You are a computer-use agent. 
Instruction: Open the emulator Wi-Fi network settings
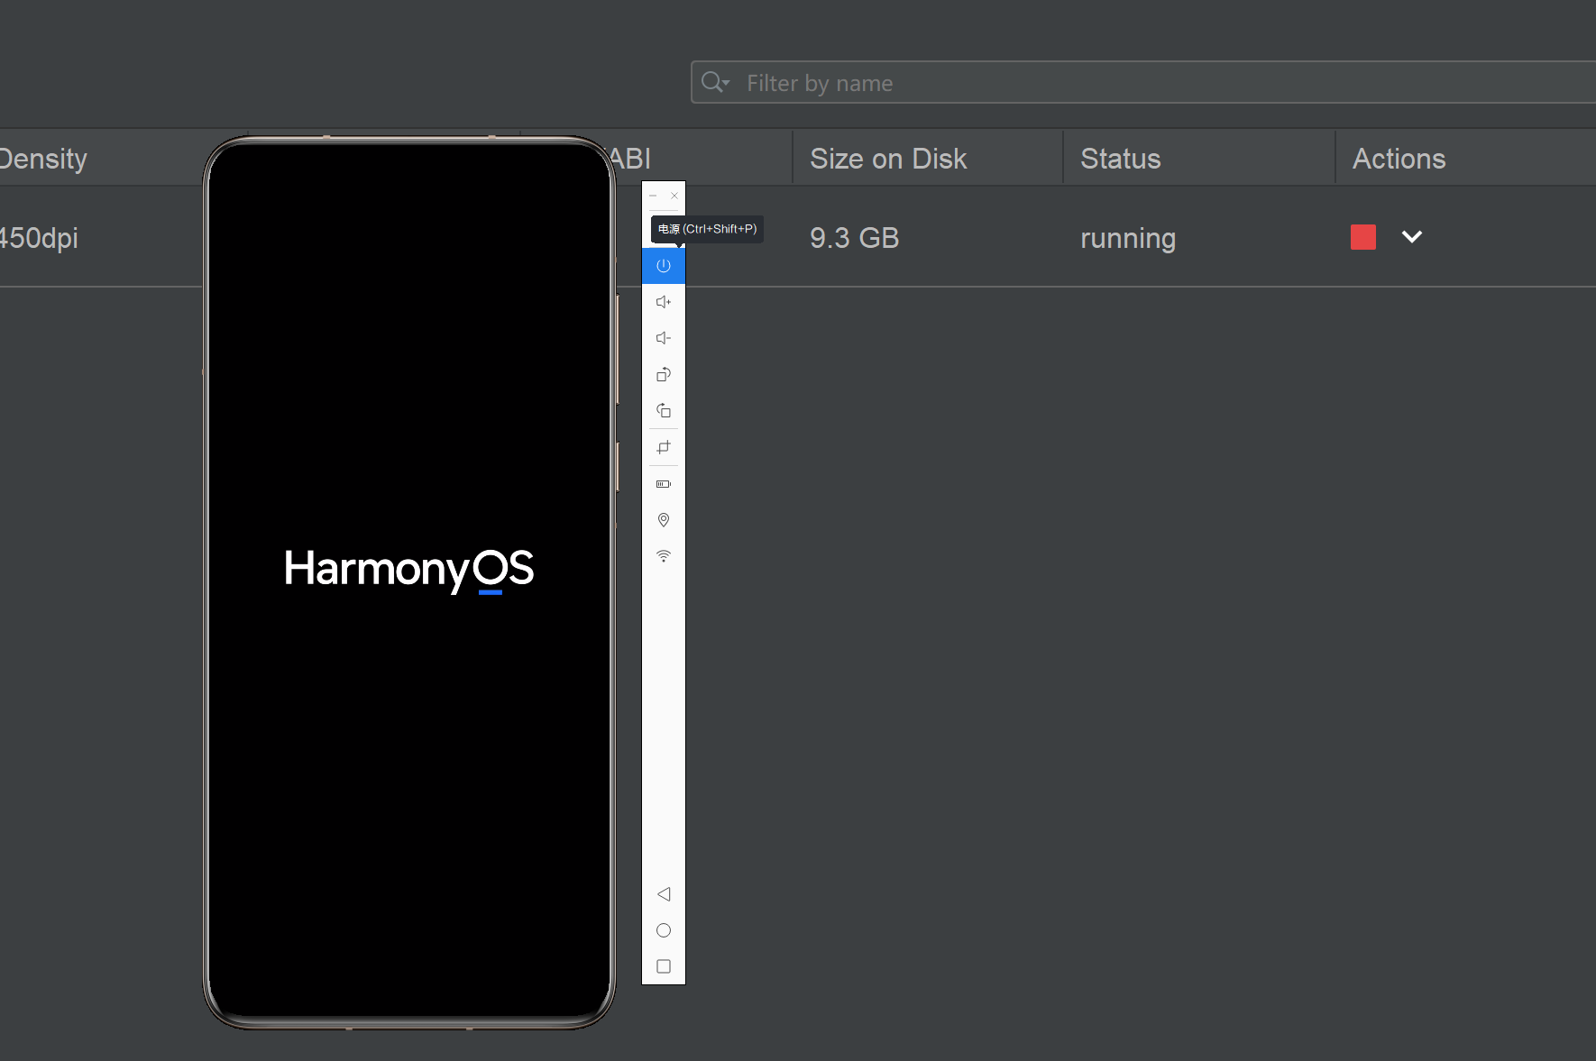664,556
